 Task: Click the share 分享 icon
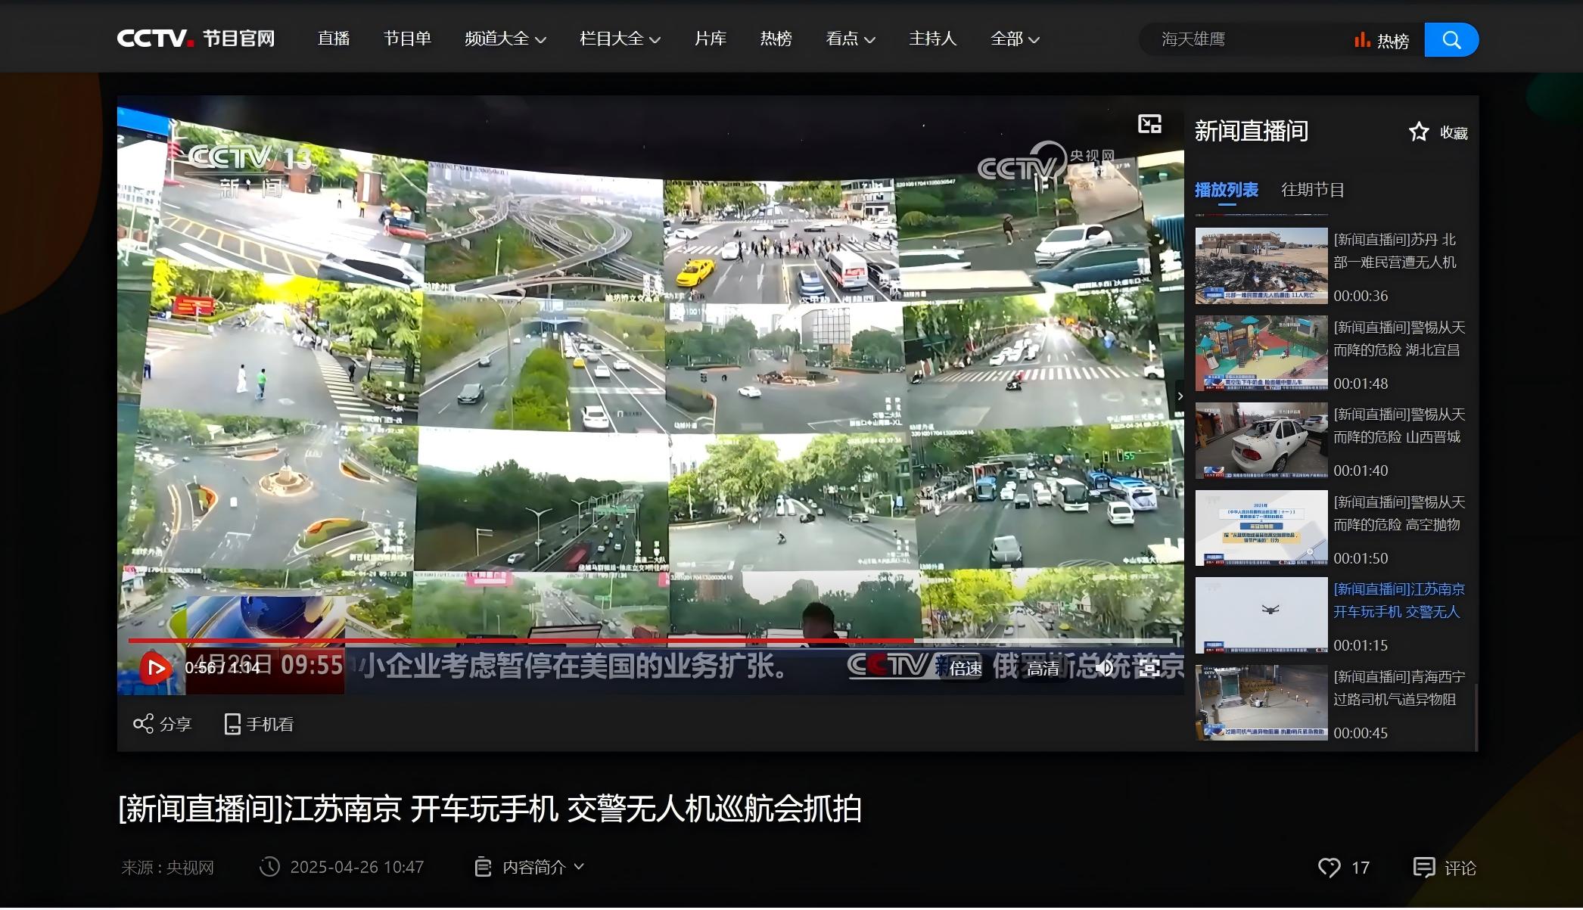pyautogui.click(x=143, y=724)
